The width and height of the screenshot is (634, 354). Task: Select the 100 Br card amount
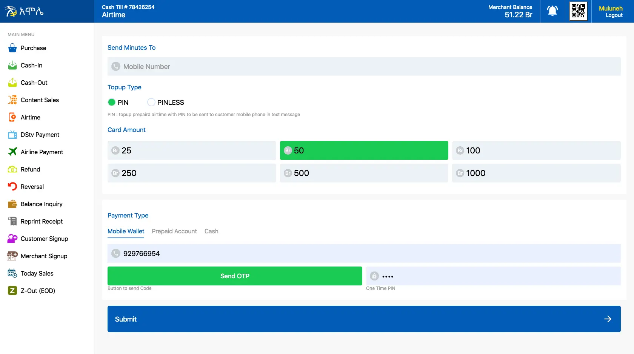(x=536, y=150)
